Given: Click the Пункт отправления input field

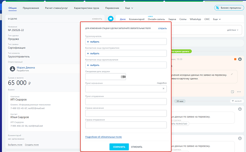Looking at the screenshot, I should click(126, 102).
